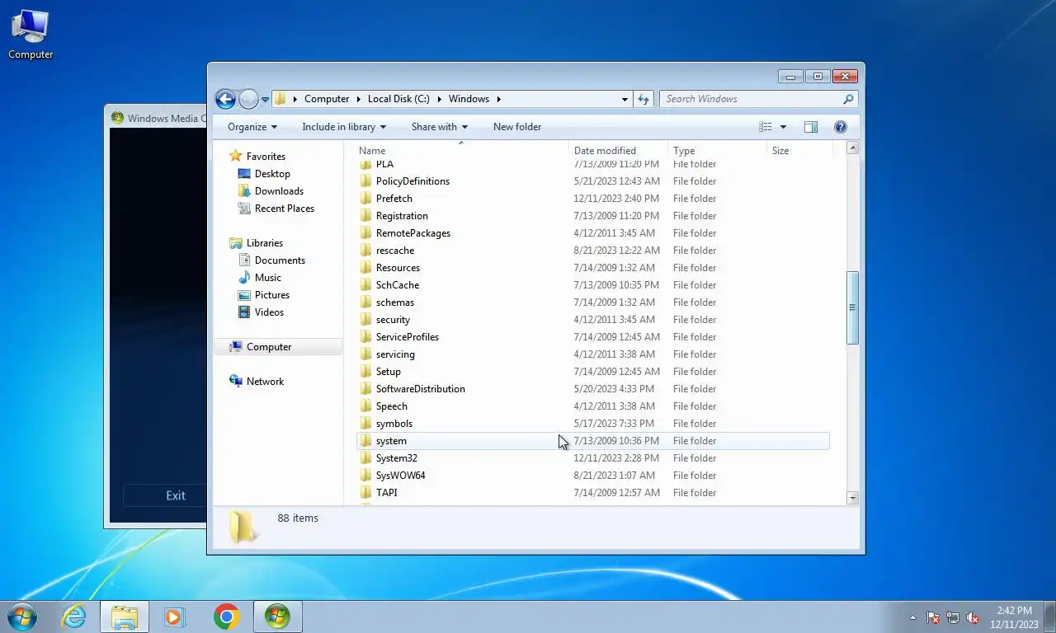Viewport: 1056px width, 633px height.
Task: Click the search magnifier icon
Action: tap(848, 99)
